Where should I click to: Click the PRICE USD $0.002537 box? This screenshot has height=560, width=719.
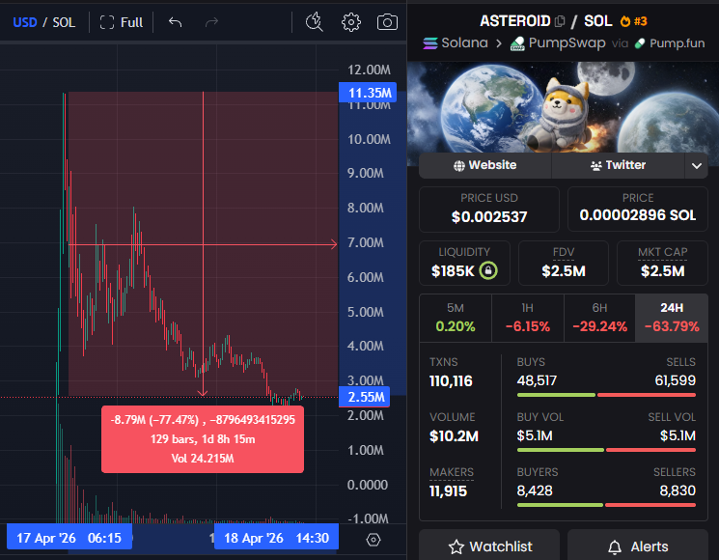point(489,210)
